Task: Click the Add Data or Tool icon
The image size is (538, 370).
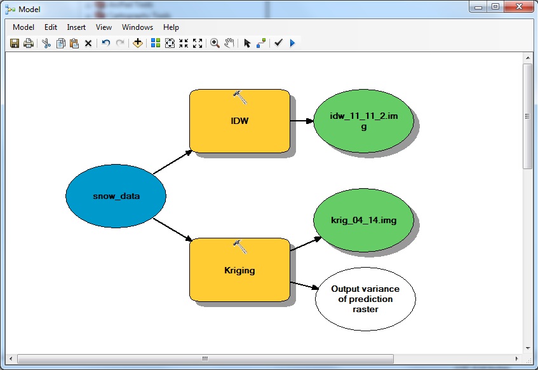Action: coord(137,43)
